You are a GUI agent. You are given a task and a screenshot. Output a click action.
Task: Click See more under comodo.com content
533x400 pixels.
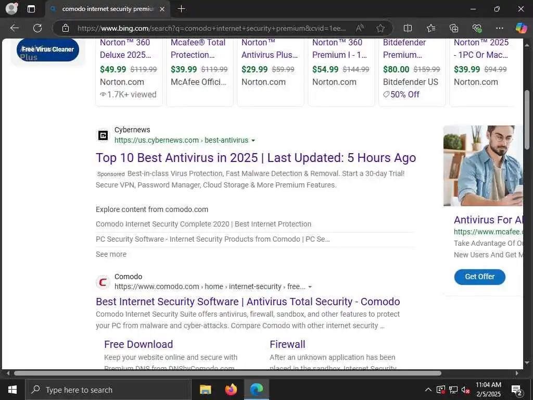pos(111,254)
